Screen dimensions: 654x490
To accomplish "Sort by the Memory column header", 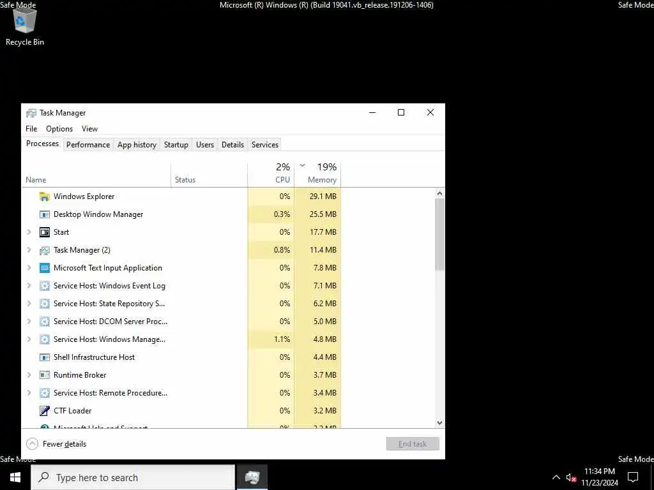I will (317, 175).
